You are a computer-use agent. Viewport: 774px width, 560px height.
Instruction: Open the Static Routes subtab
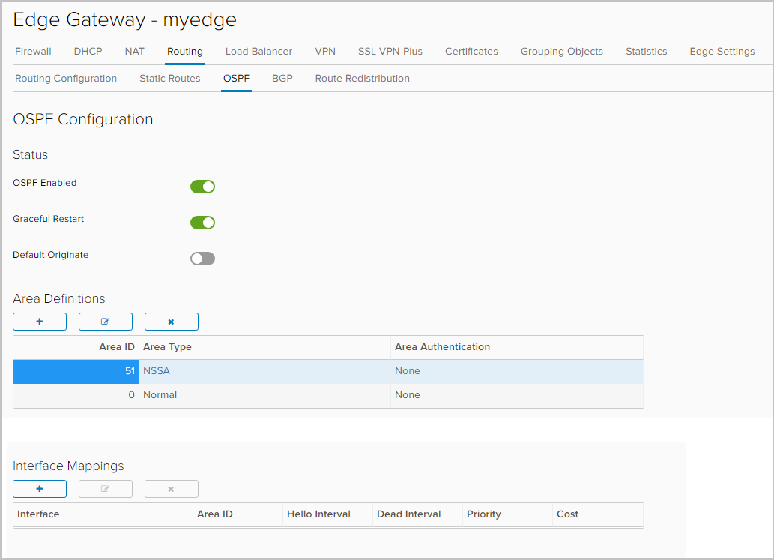(x=169, y=78)
